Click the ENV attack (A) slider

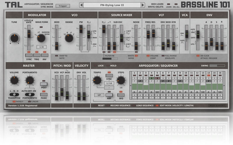pos(206,46)
